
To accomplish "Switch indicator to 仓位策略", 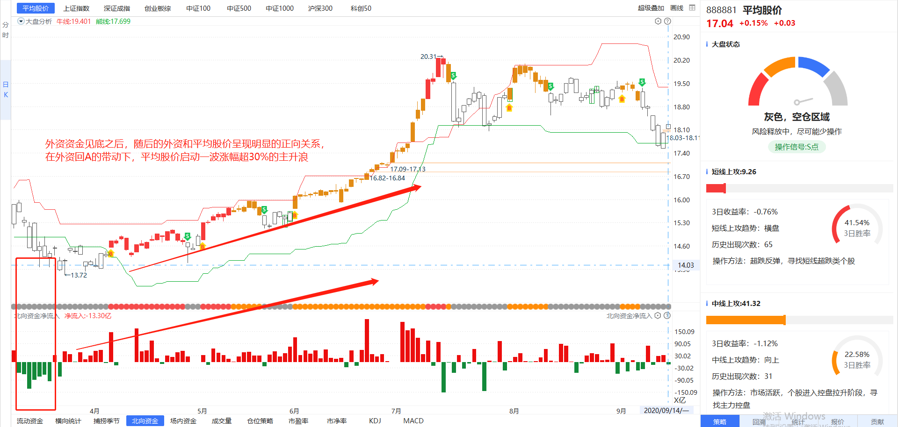I will (x=260, y=421).
